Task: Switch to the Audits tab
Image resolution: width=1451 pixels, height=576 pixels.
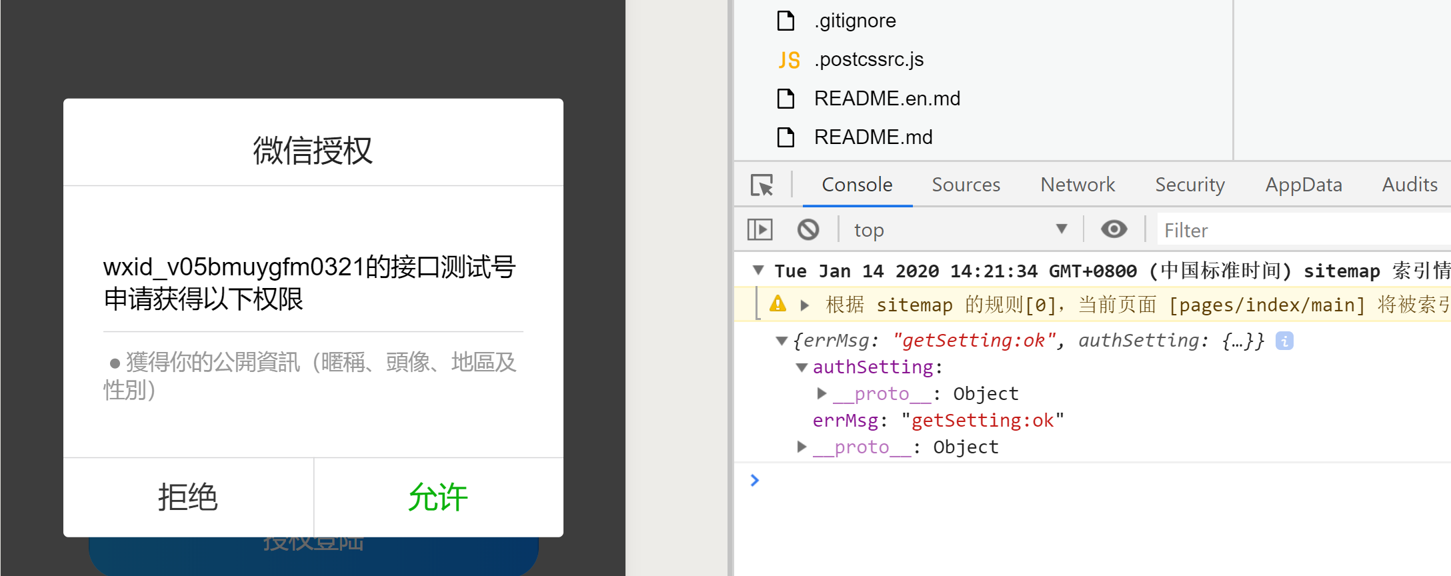Action: 1410,185
